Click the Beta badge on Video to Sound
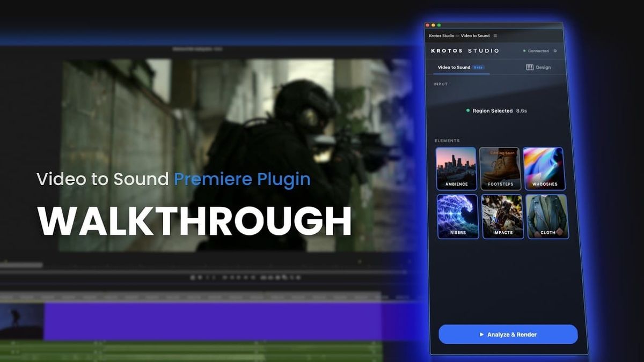 click(478, 68)
